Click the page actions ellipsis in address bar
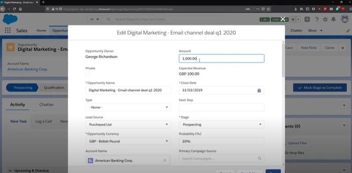The width and height of the screenshot is (352, 173). [x=257, y=9]
